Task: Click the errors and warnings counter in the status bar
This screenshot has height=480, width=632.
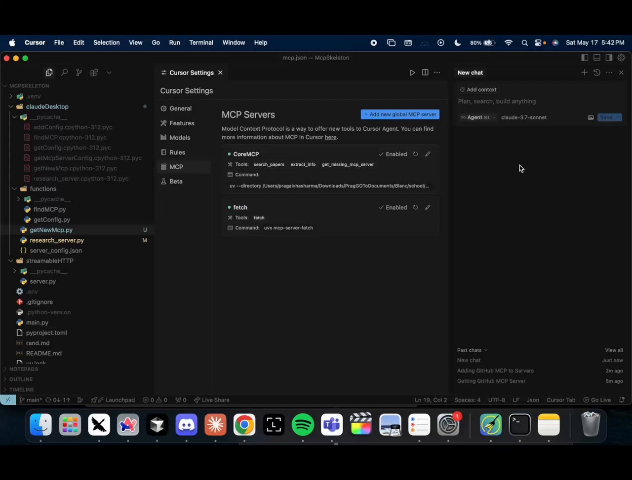Action: point(155,400)
